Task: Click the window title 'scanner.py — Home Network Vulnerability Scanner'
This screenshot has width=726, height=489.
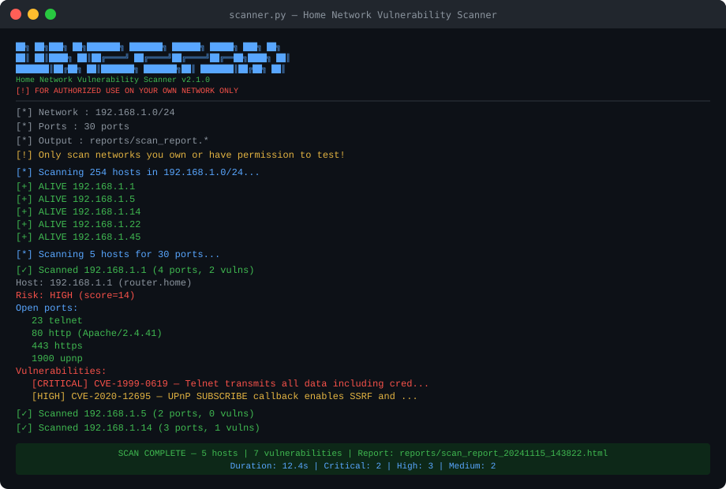Action: [x=363, y=15]
